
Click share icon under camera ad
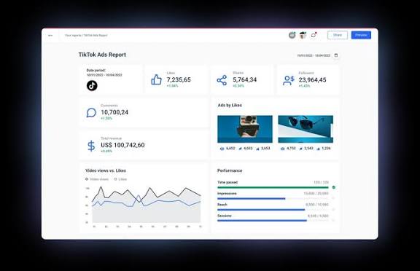(241, 149)
